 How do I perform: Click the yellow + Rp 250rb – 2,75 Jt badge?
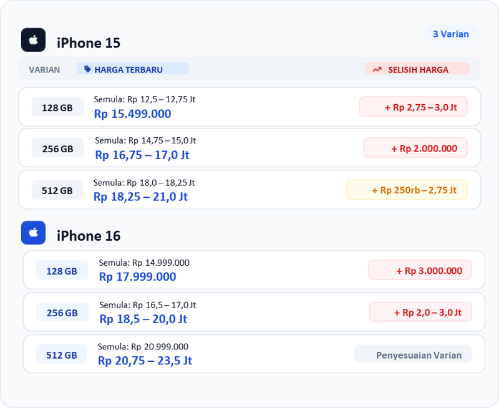[407, 190]
